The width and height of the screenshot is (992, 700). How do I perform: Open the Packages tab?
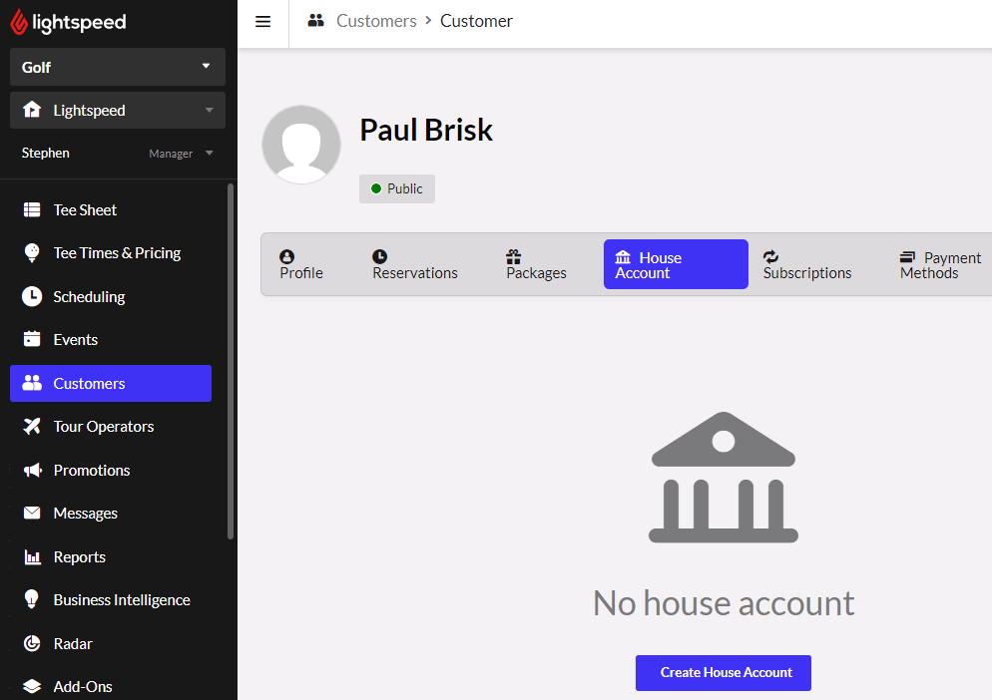pyautogui.click(x=537, y=265)
